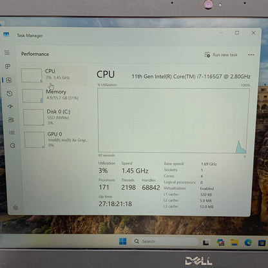Click the processes count '171'
Viewport: 268px width, 268px height.
click(x=104, y=187)
